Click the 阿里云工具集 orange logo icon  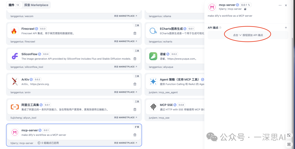pos(15,107)
